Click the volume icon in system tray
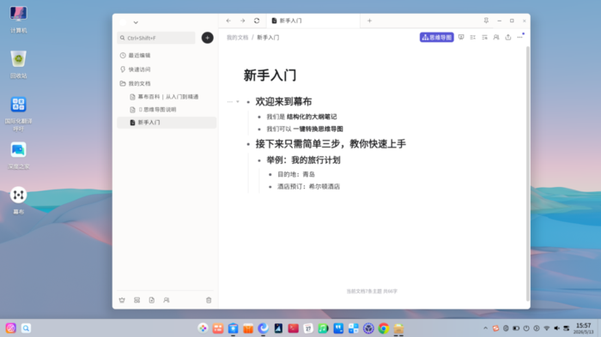 tap(556, 328)
